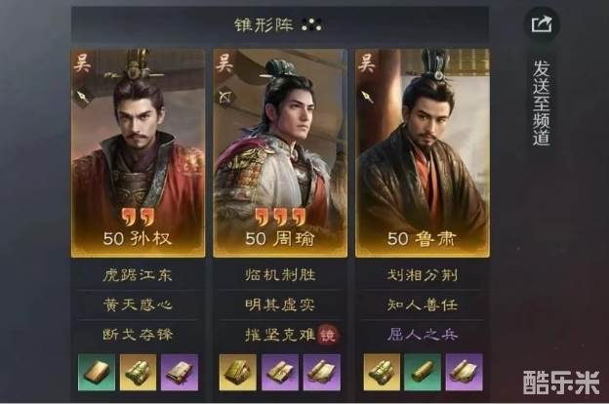Click the red 锐 badge beside 摧坚克难

coord(327,335)
